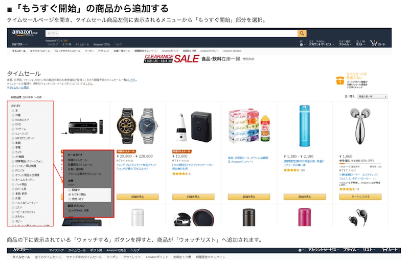Open the shopping cart icon

click(374, 44)
